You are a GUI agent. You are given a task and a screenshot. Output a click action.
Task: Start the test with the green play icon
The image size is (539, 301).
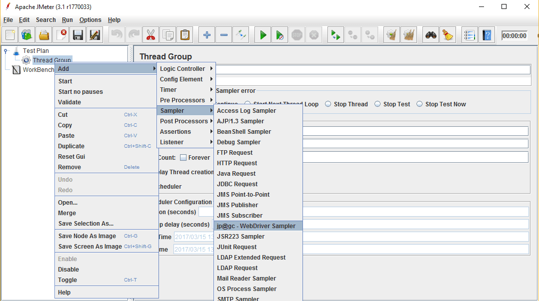coord(262,34)
